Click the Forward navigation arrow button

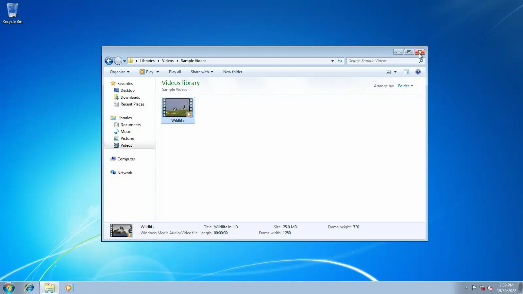118,61
